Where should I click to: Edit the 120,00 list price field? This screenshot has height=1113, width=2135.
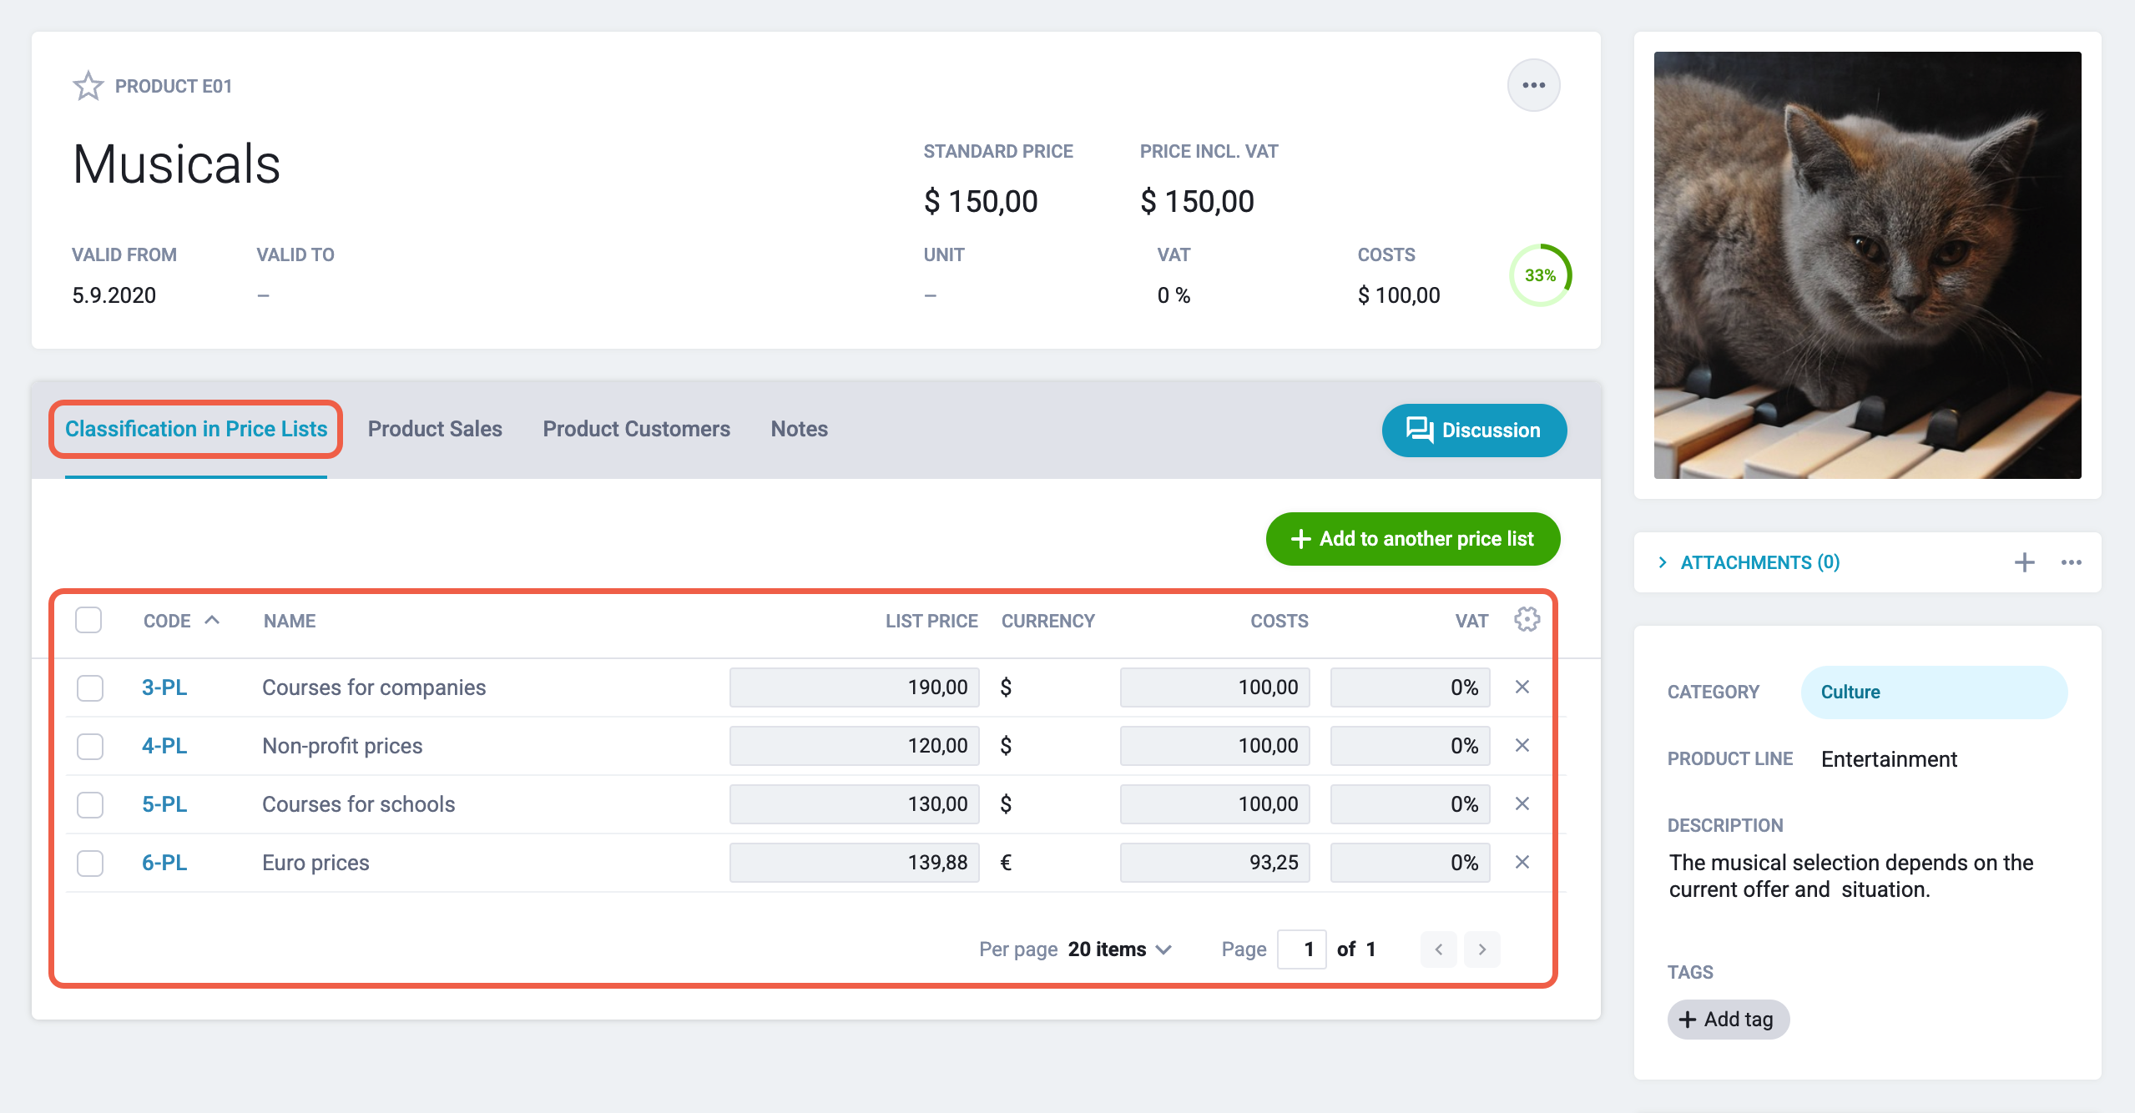pyautogui.click(x=854, y=746)
